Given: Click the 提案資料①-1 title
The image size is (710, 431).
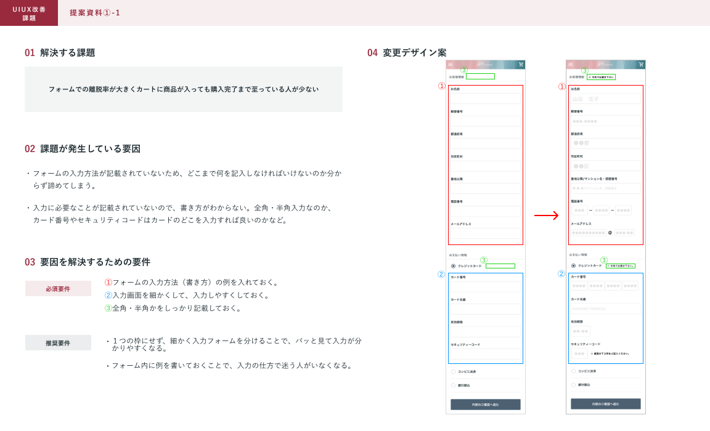Looking at the screenshot, I should click(95, 13).
